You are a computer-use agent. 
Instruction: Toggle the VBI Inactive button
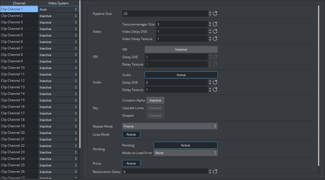pos(181,50)
